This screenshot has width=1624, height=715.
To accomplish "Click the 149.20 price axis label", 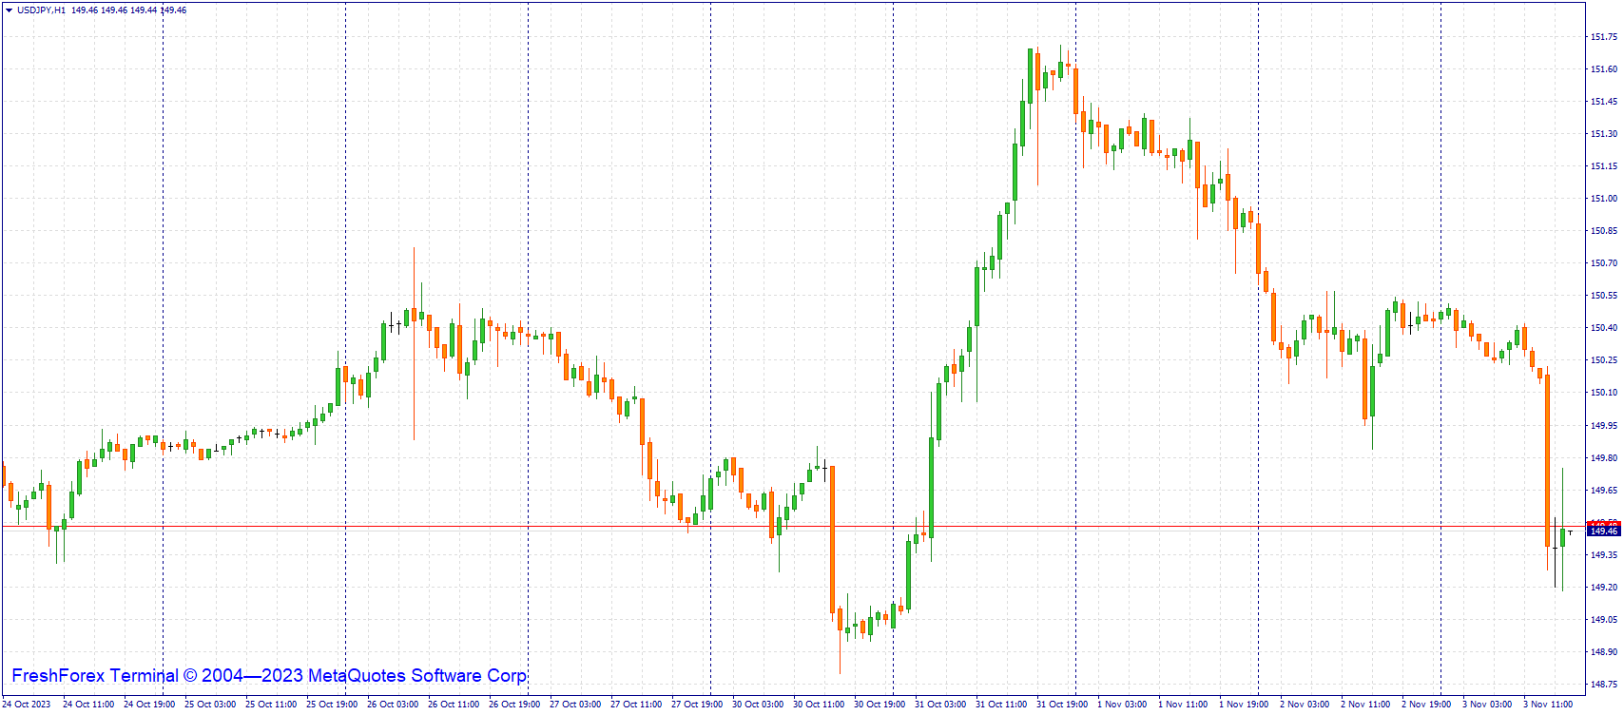I will click(1604, 588).
